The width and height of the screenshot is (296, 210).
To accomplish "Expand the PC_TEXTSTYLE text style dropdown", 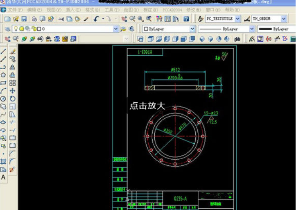I will [237, 19].
